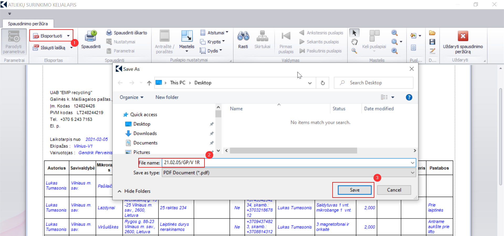504x236 pixels.
Task: Click the refresh button in Save As dialog
Action: (x=323, y=83)
